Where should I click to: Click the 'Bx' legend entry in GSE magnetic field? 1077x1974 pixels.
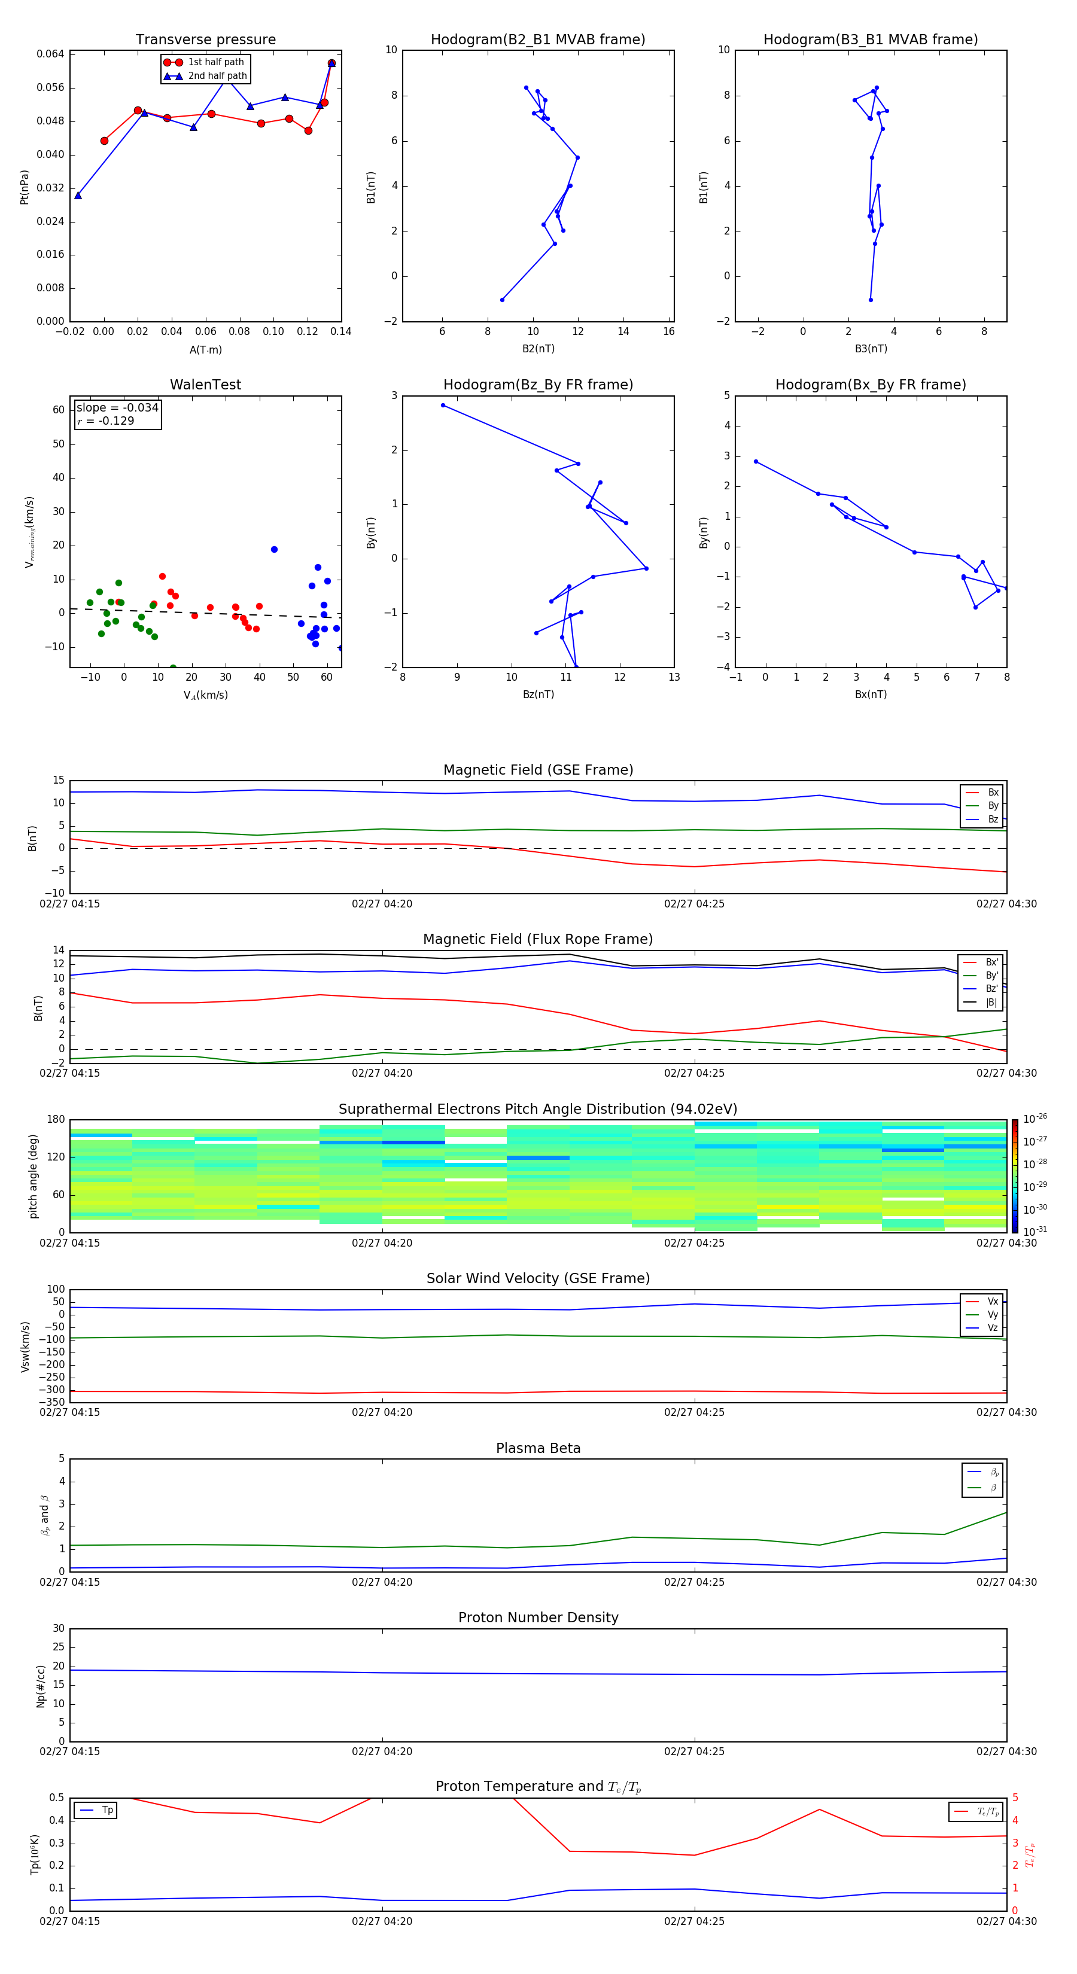click(982, 793)
